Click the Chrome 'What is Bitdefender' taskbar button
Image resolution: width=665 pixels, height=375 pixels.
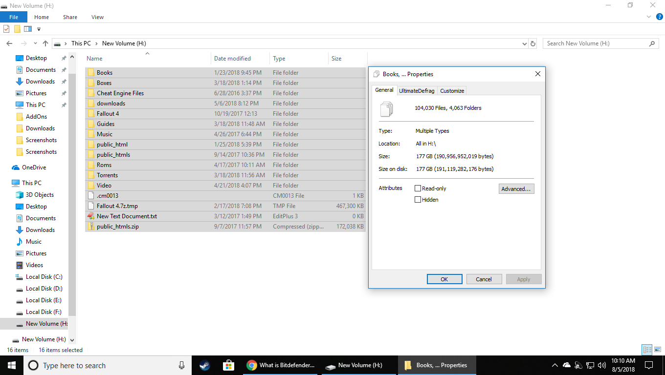pos(281,365)
